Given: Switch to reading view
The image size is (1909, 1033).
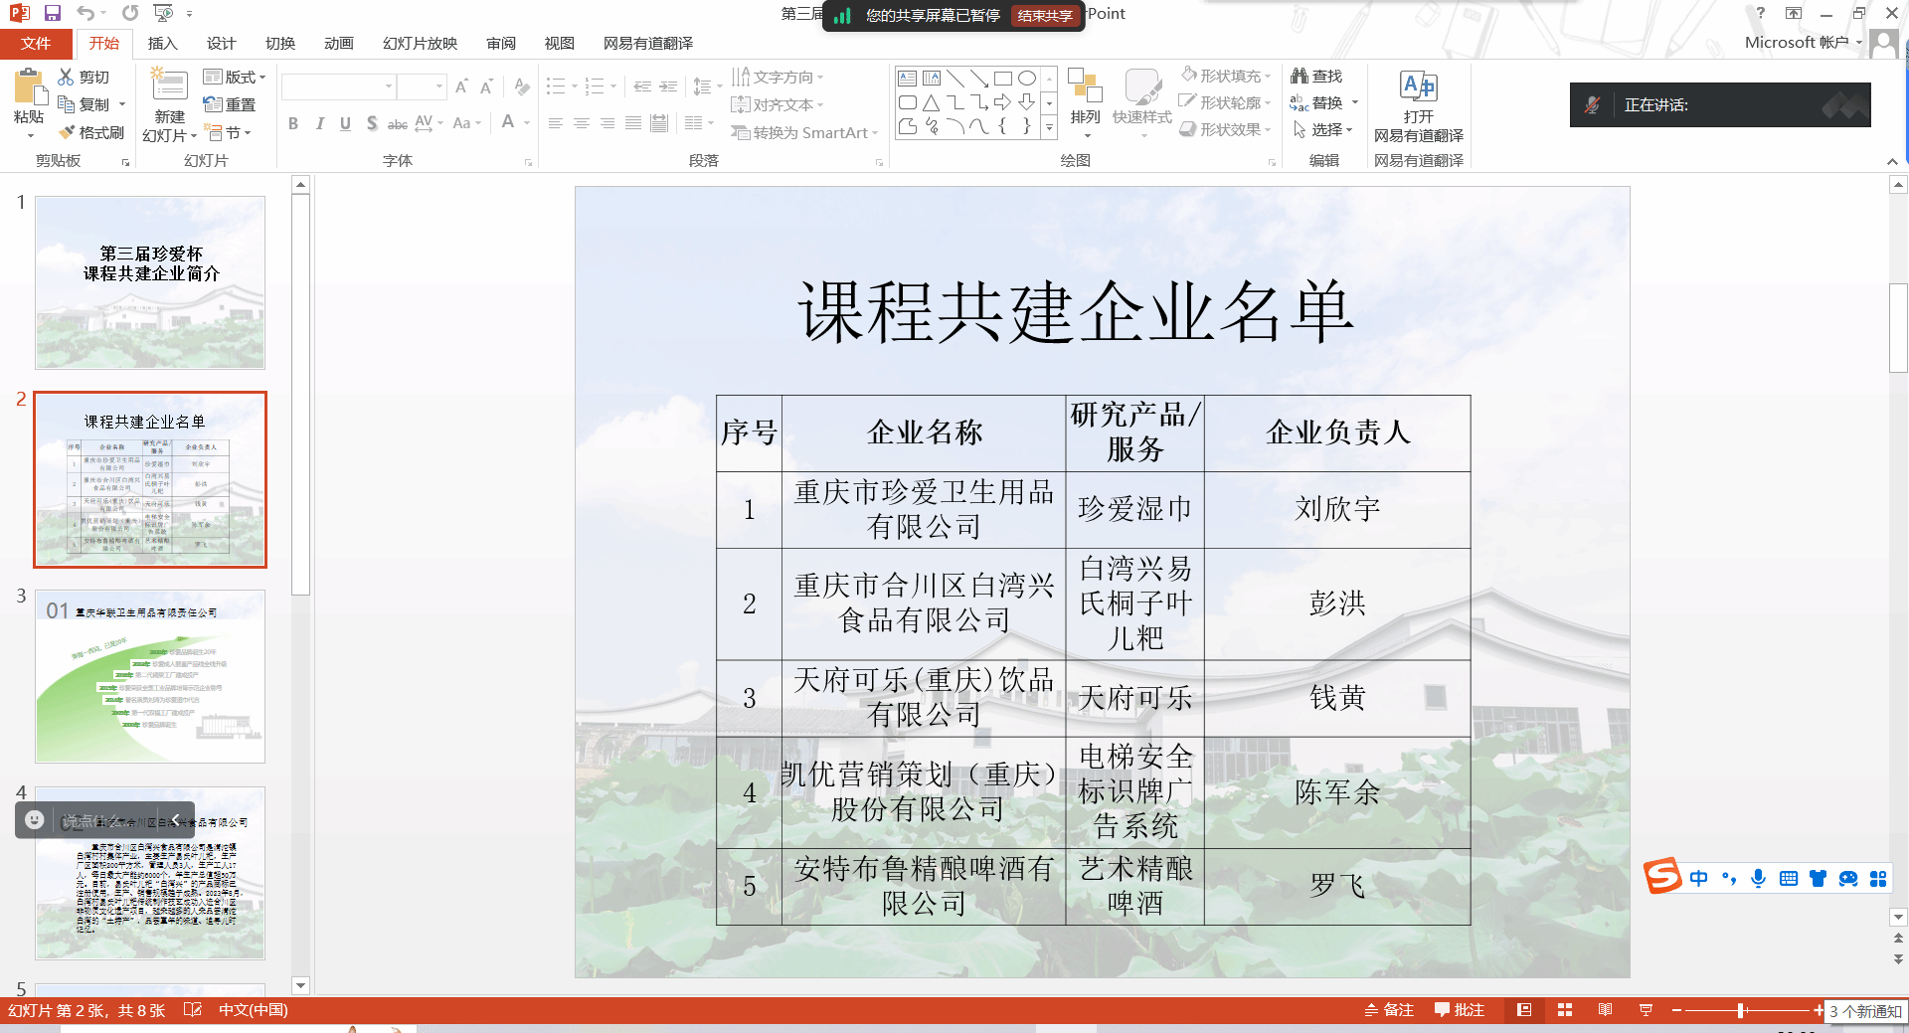Looking at the screenshot, I should point(1605,1010).
